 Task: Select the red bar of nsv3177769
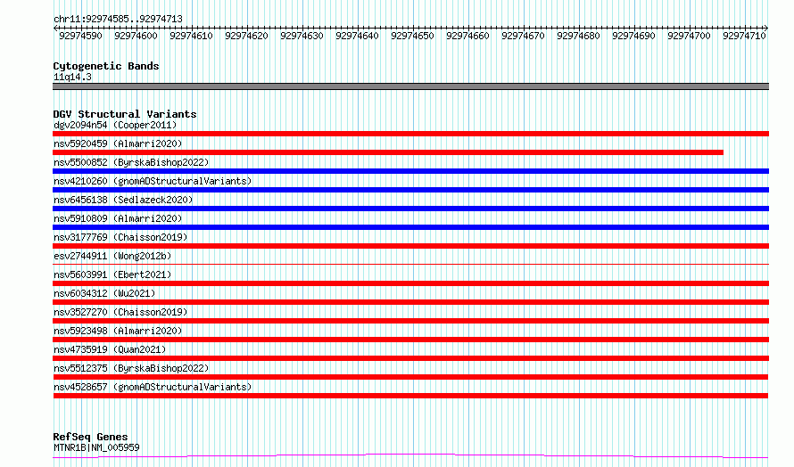coord(410,246)
